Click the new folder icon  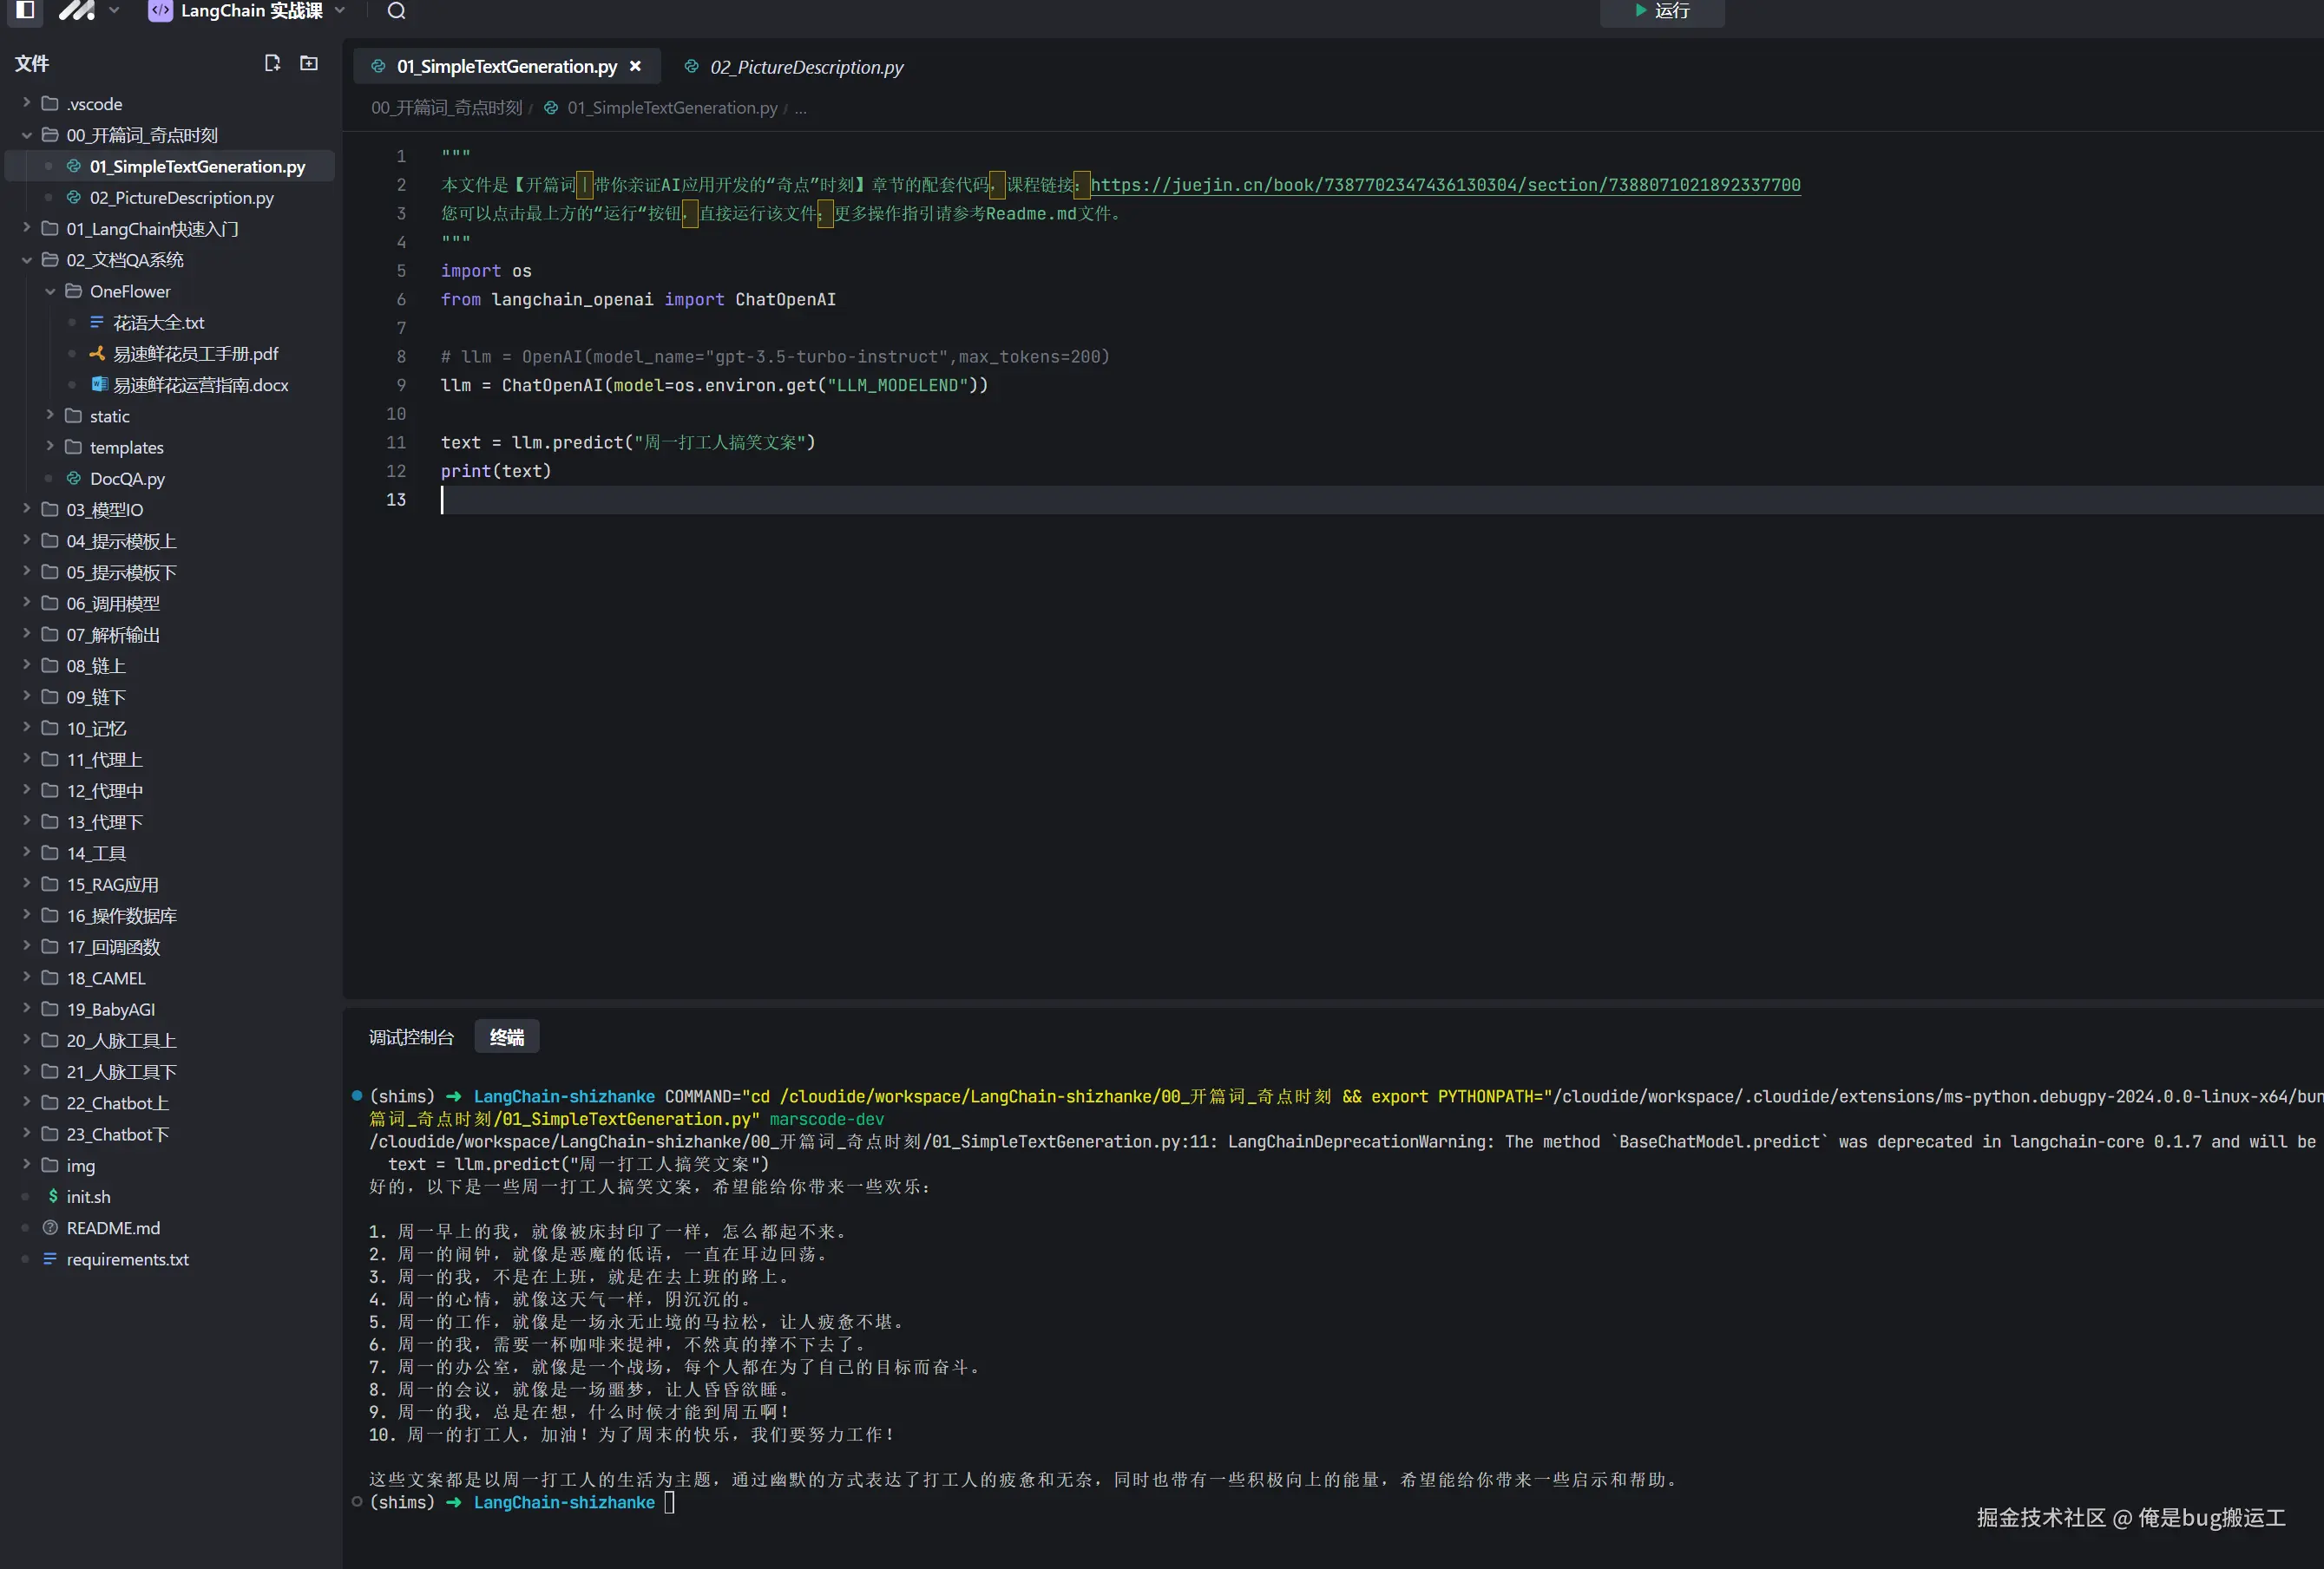pos(309,63)
